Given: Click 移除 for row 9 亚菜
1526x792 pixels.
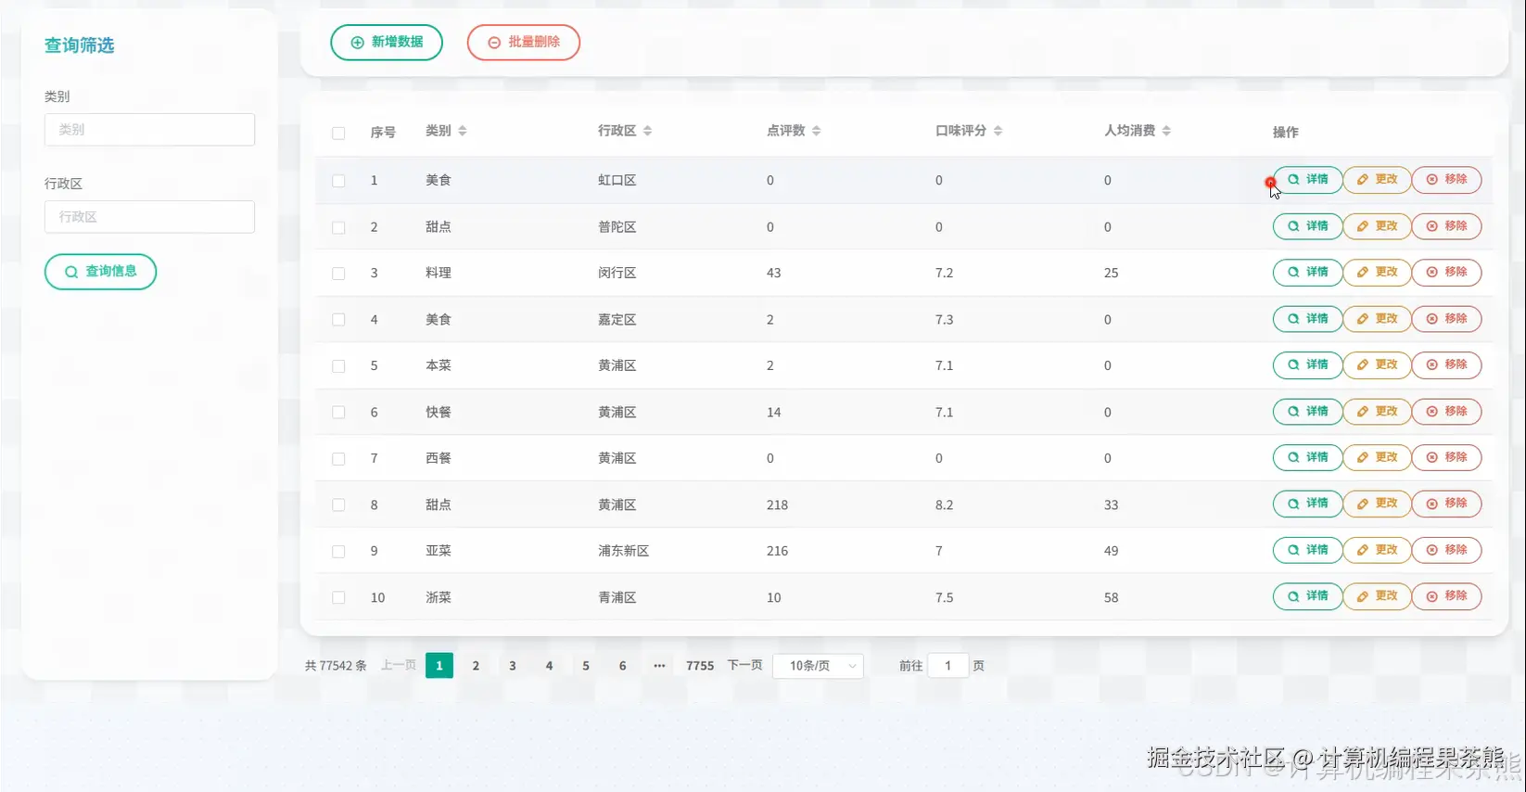Looking at the screenshot, I should pos(1446,550).
